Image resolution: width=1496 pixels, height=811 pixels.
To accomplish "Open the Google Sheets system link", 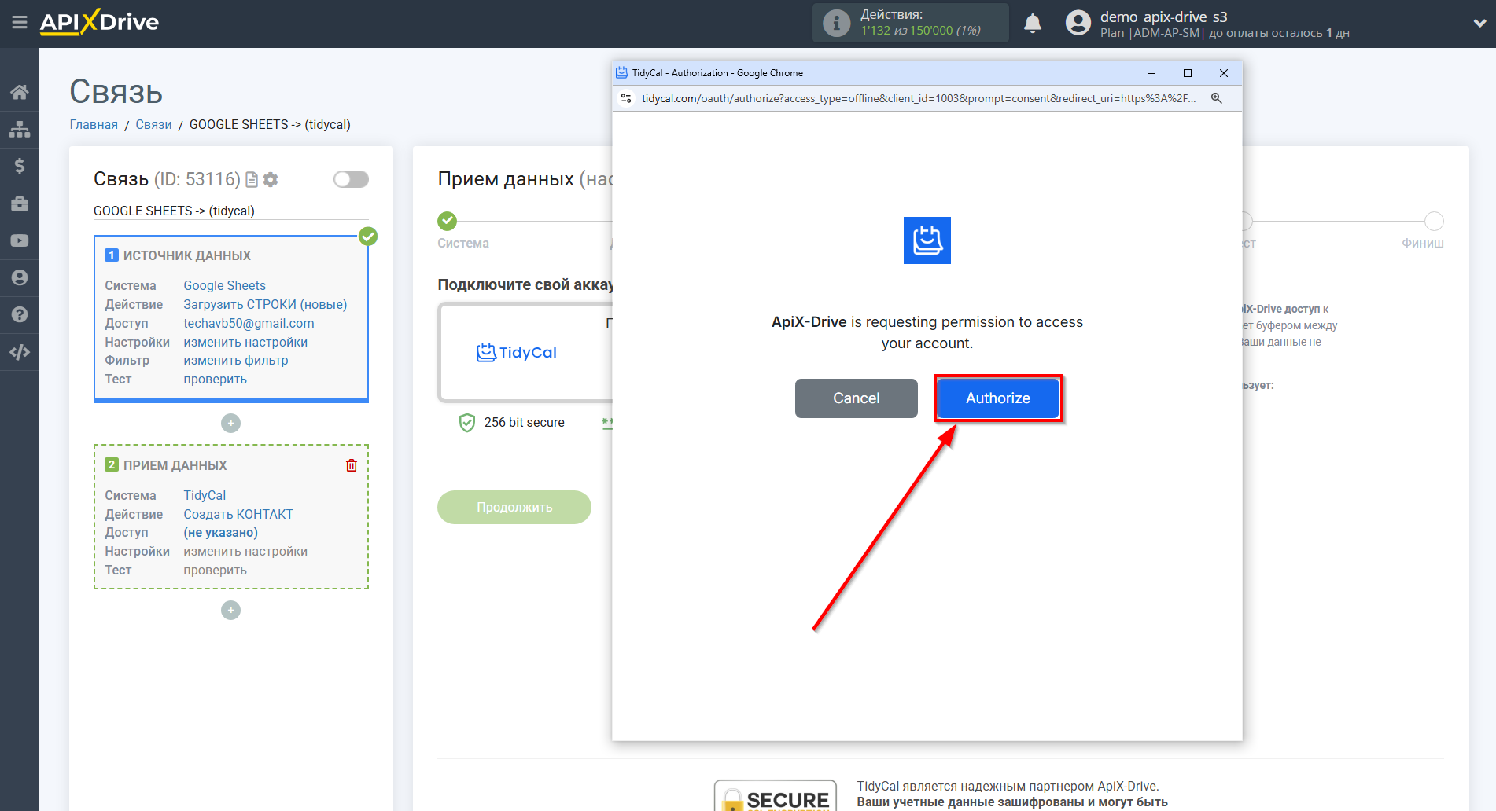I will pos(225,286).
